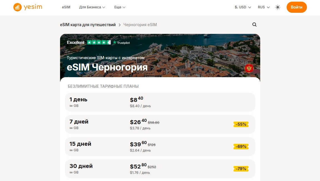The image size is (320, 181).
Task: Expand the 'Еще' menu
Action: pyautogui.click(x=120, y=7)
